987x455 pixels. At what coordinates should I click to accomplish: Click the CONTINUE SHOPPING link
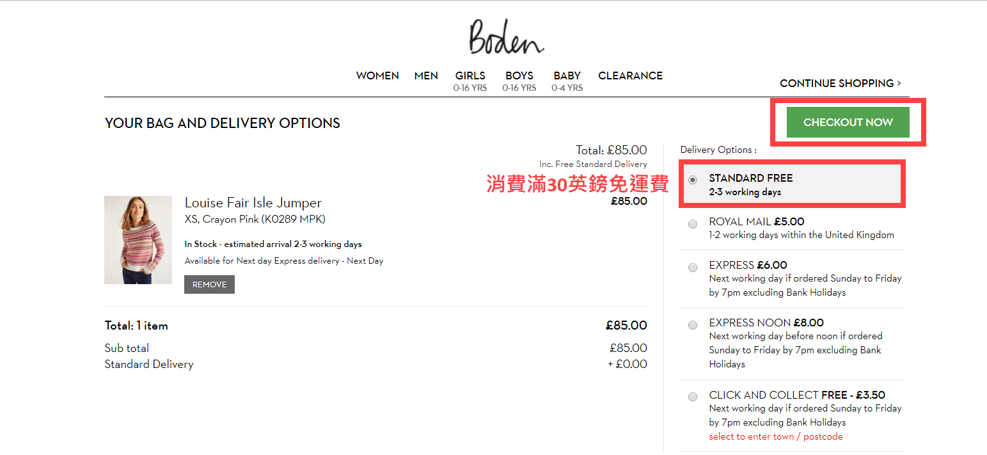(x=836, y=83)
